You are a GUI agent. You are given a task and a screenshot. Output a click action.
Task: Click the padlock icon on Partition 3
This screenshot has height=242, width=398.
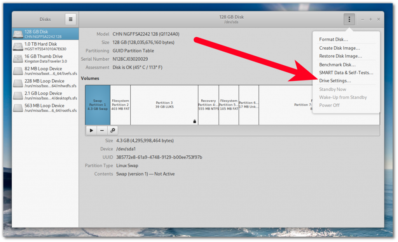pyautogui.click(x=195, y=122)
